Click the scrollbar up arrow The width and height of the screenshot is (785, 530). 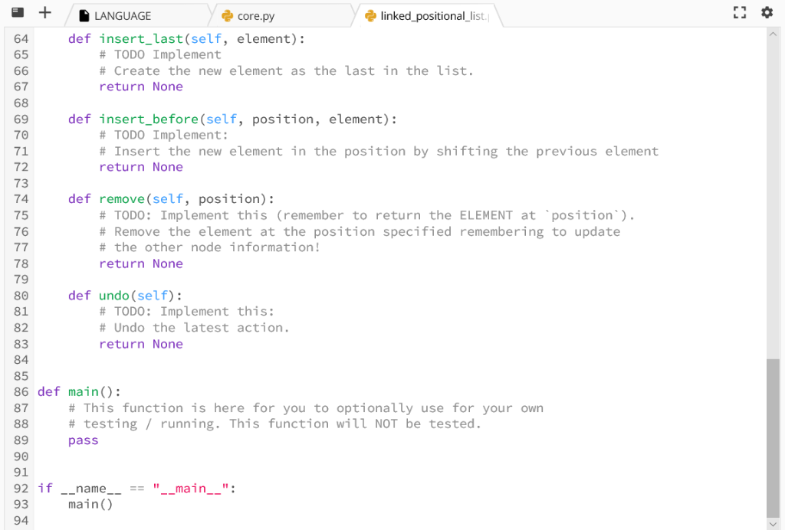pos(773,34)
